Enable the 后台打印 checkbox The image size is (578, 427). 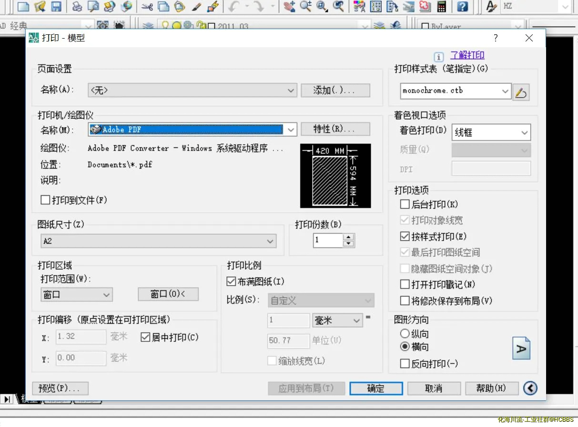point(405,204)
